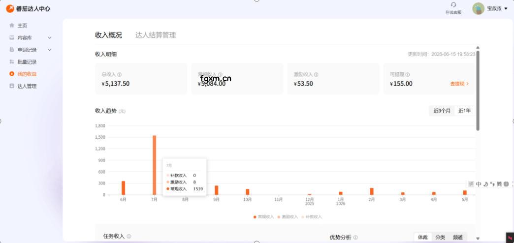Image resolution: width=514 pixels, height=243 pixels.
Task: Select the 频道 option
Action: pos(458,238)
